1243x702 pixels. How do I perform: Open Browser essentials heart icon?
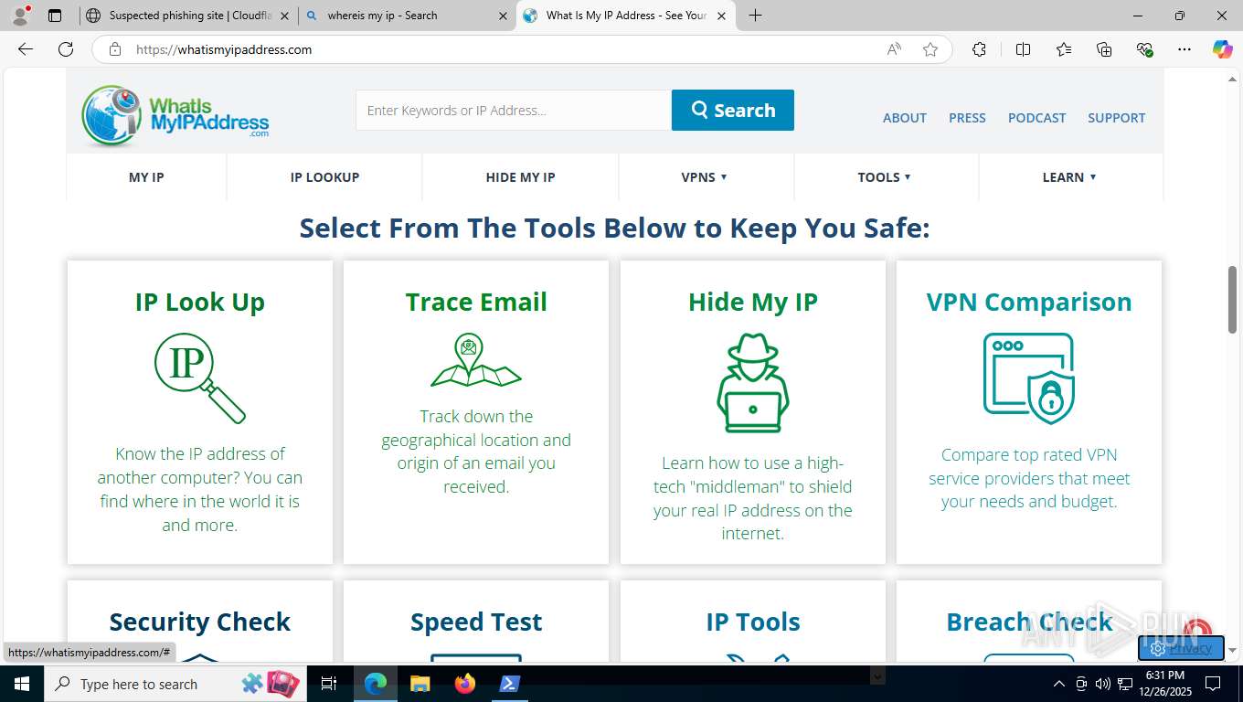(1144, 49)
